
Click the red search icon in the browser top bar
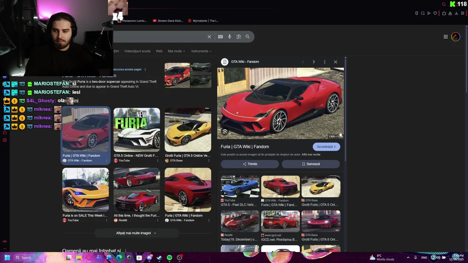[x=444, y=4]
